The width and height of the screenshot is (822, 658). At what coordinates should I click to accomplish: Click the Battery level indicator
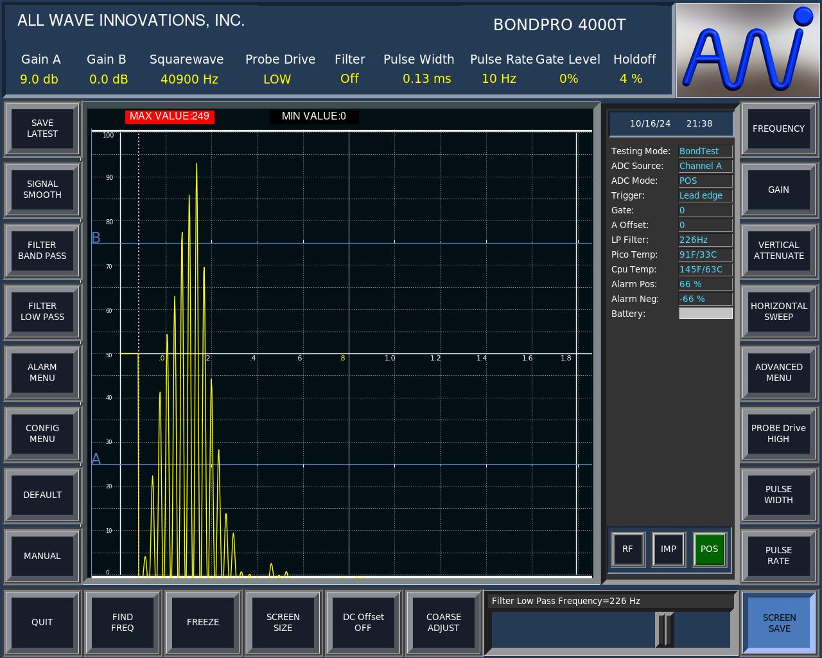point(705,314)
